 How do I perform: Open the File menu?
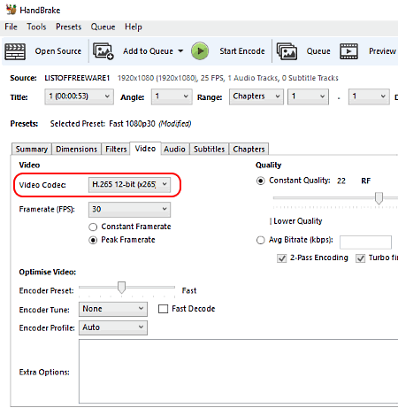coord(11,27)
